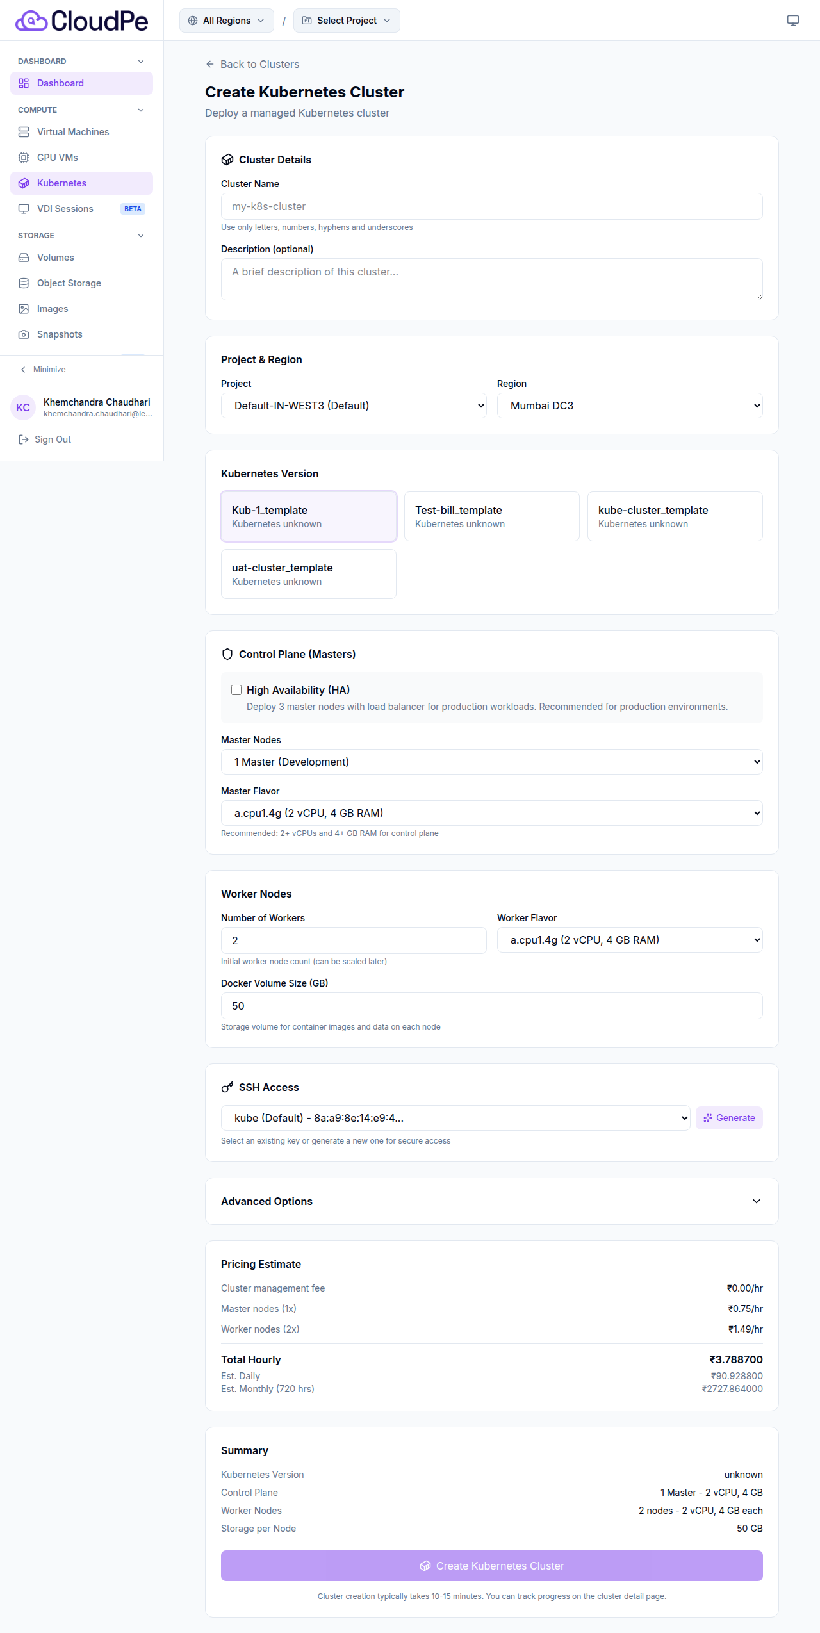Click the Images picture icon
Image resolution: width=820 pixels, height=1633 pixels.
click(24, 309)
